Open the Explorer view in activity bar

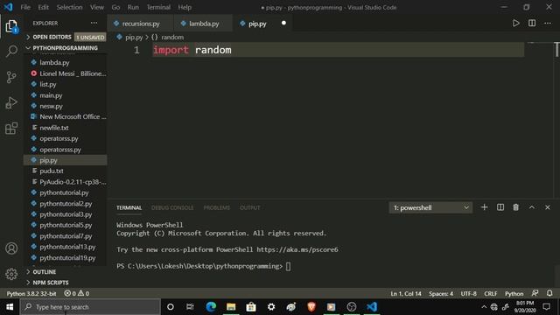click(11, 26)
